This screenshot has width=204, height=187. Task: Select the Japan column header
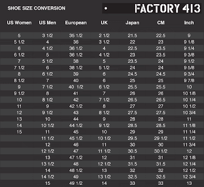(x=133, y=23)
